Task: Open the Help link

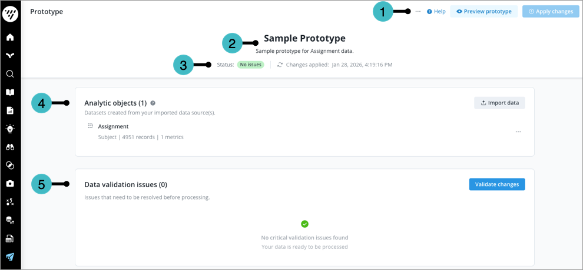Action: point(436,12)
